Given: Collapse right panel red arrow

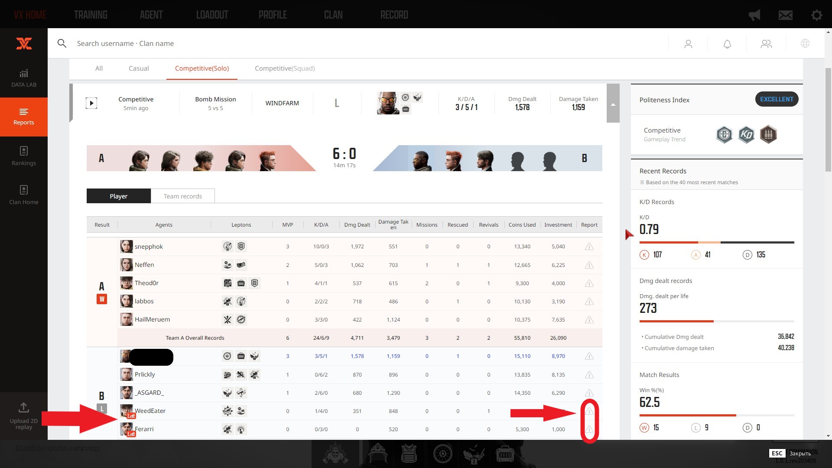Looking at the screenshot, I should coord(628,234).
